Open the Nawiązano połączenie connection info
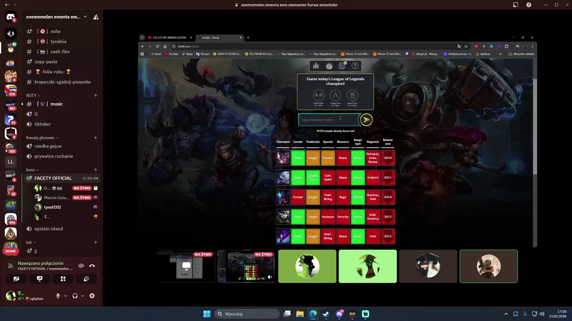 pos(40,263)
